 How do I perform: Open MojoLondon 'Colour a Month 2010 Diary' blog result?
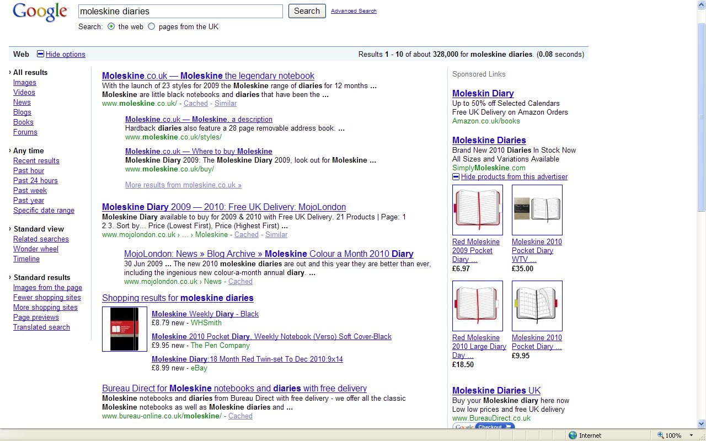tap(269, 254)
